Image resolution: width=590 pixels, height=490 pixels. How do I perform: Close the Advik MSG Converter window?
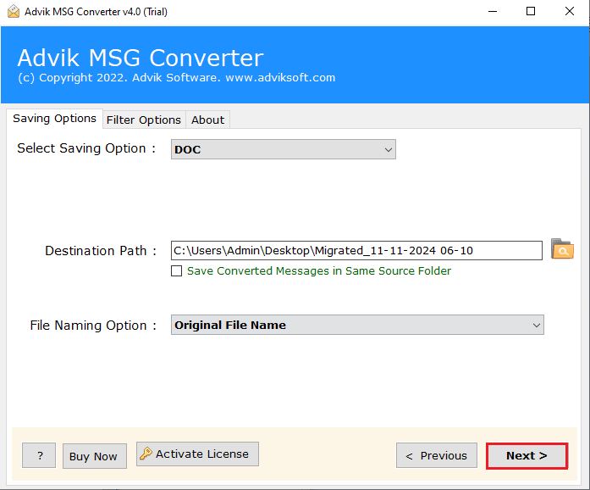tap(570, 11)
